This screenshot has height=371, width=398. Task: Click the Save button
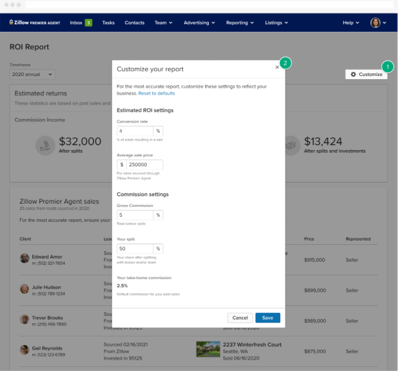[x=268, y=318]
